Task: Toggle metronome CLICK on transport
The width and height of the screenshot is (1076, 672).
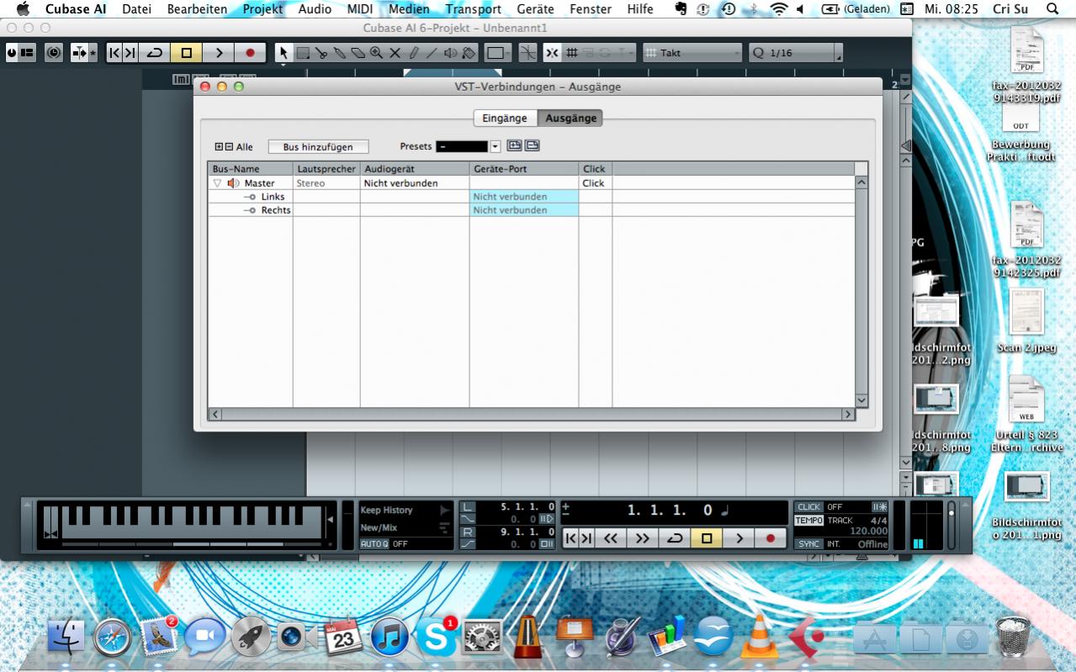Action: pyautogui.click(x=808, y=507)
